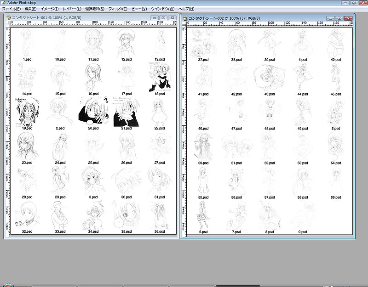Click the コンタクトシート-002 document icon
Screen dimensions: 368x287
[x=185, y=18]
